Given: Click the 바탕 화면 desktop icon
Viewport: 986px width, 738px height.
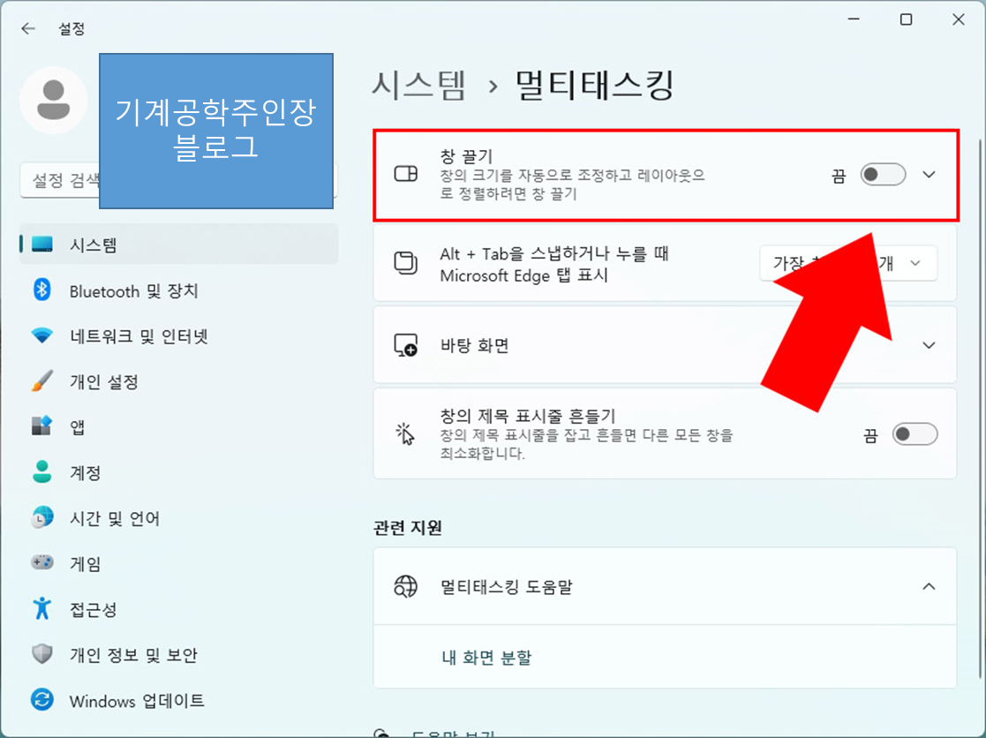Looking at the screenshot, I should pyautogui.click(x=405, y=345).
